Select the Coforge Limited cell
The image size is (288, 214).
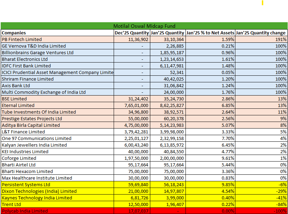[x=57, y=158]
